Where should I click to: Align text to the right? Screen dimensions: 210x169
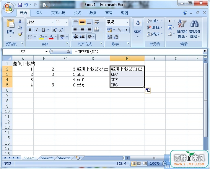coord(89,29)
